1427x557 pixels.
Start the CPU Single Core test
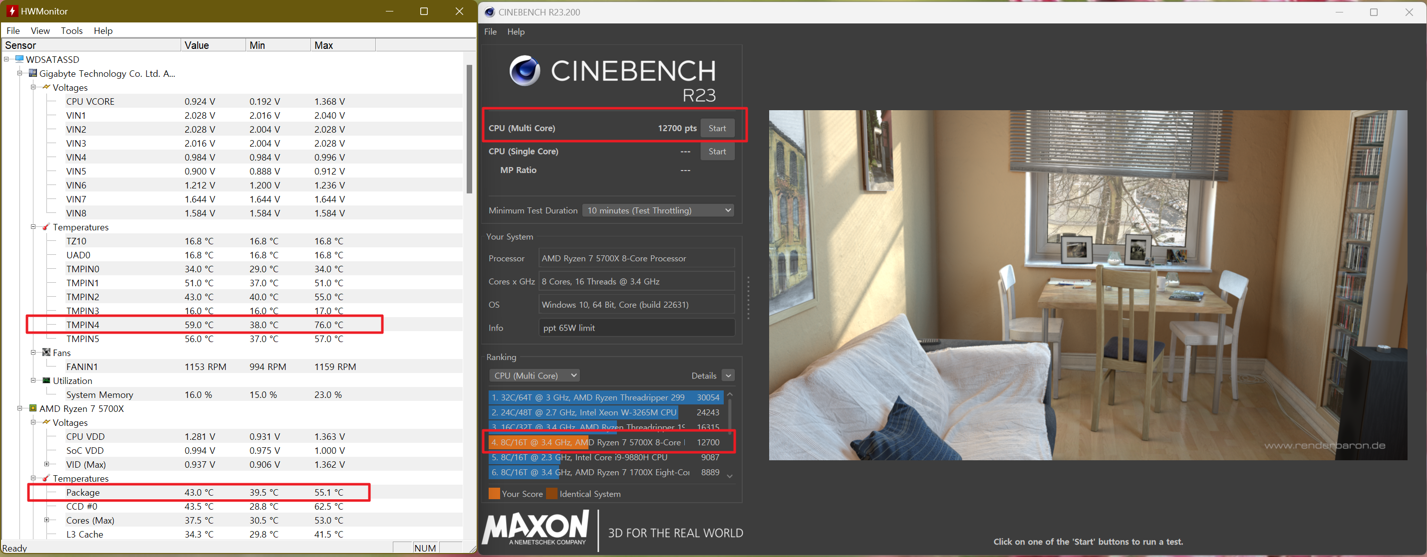point(717,152)
